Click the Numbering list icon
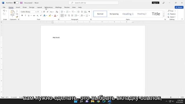 click(67, 12)
